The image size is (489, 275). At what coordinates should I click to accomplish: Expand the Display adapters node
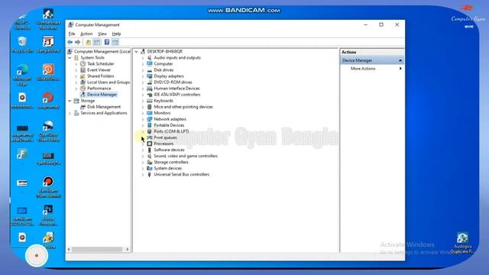coord(143,76)
